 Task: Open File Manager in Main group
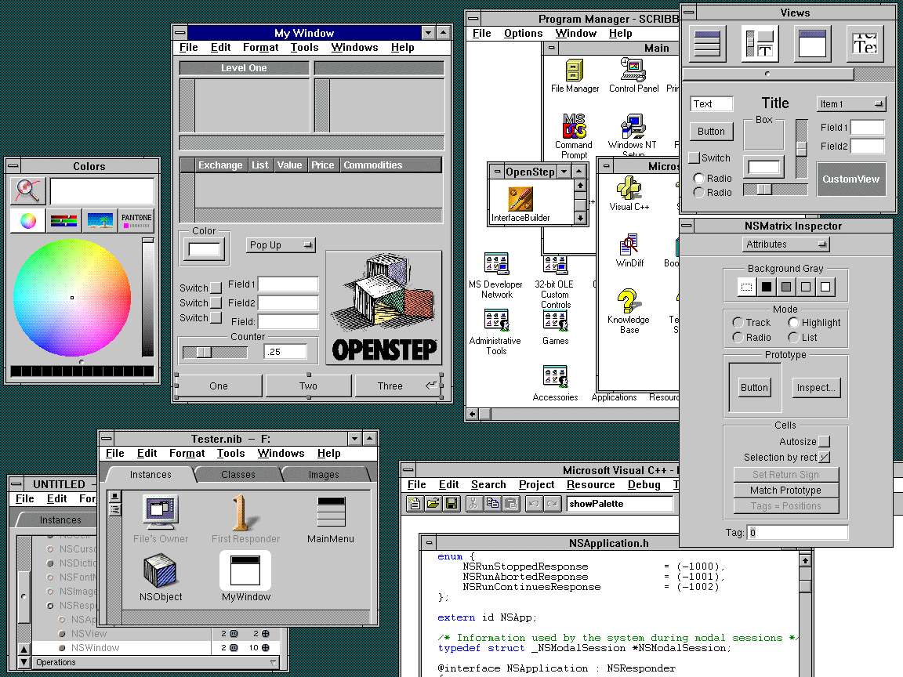point(575,71)
